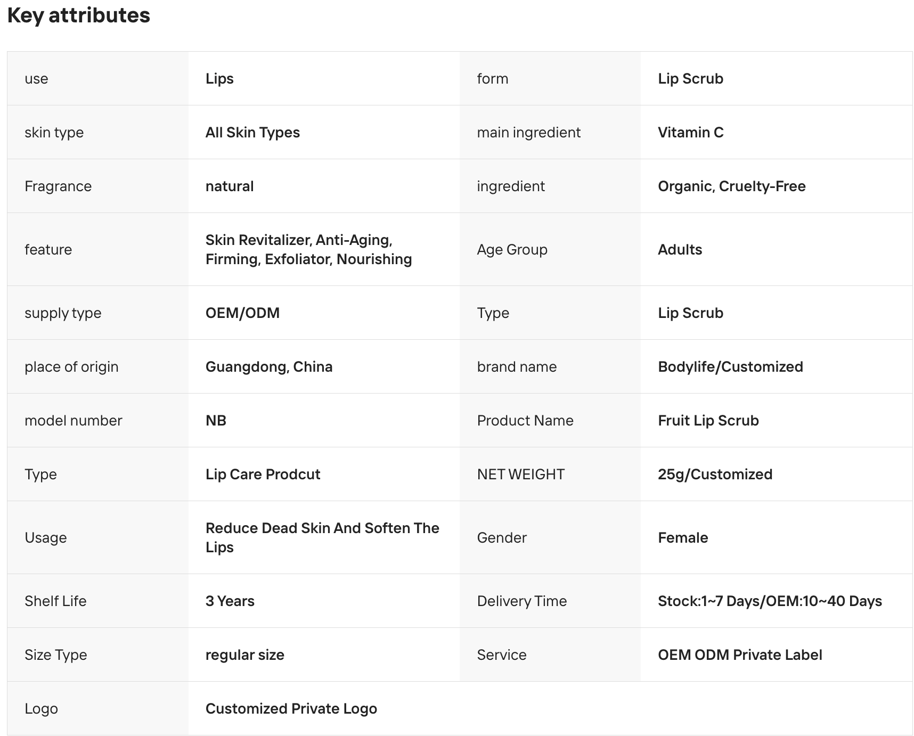
Task: Select the Female gender value
Action: click(683, 538)
